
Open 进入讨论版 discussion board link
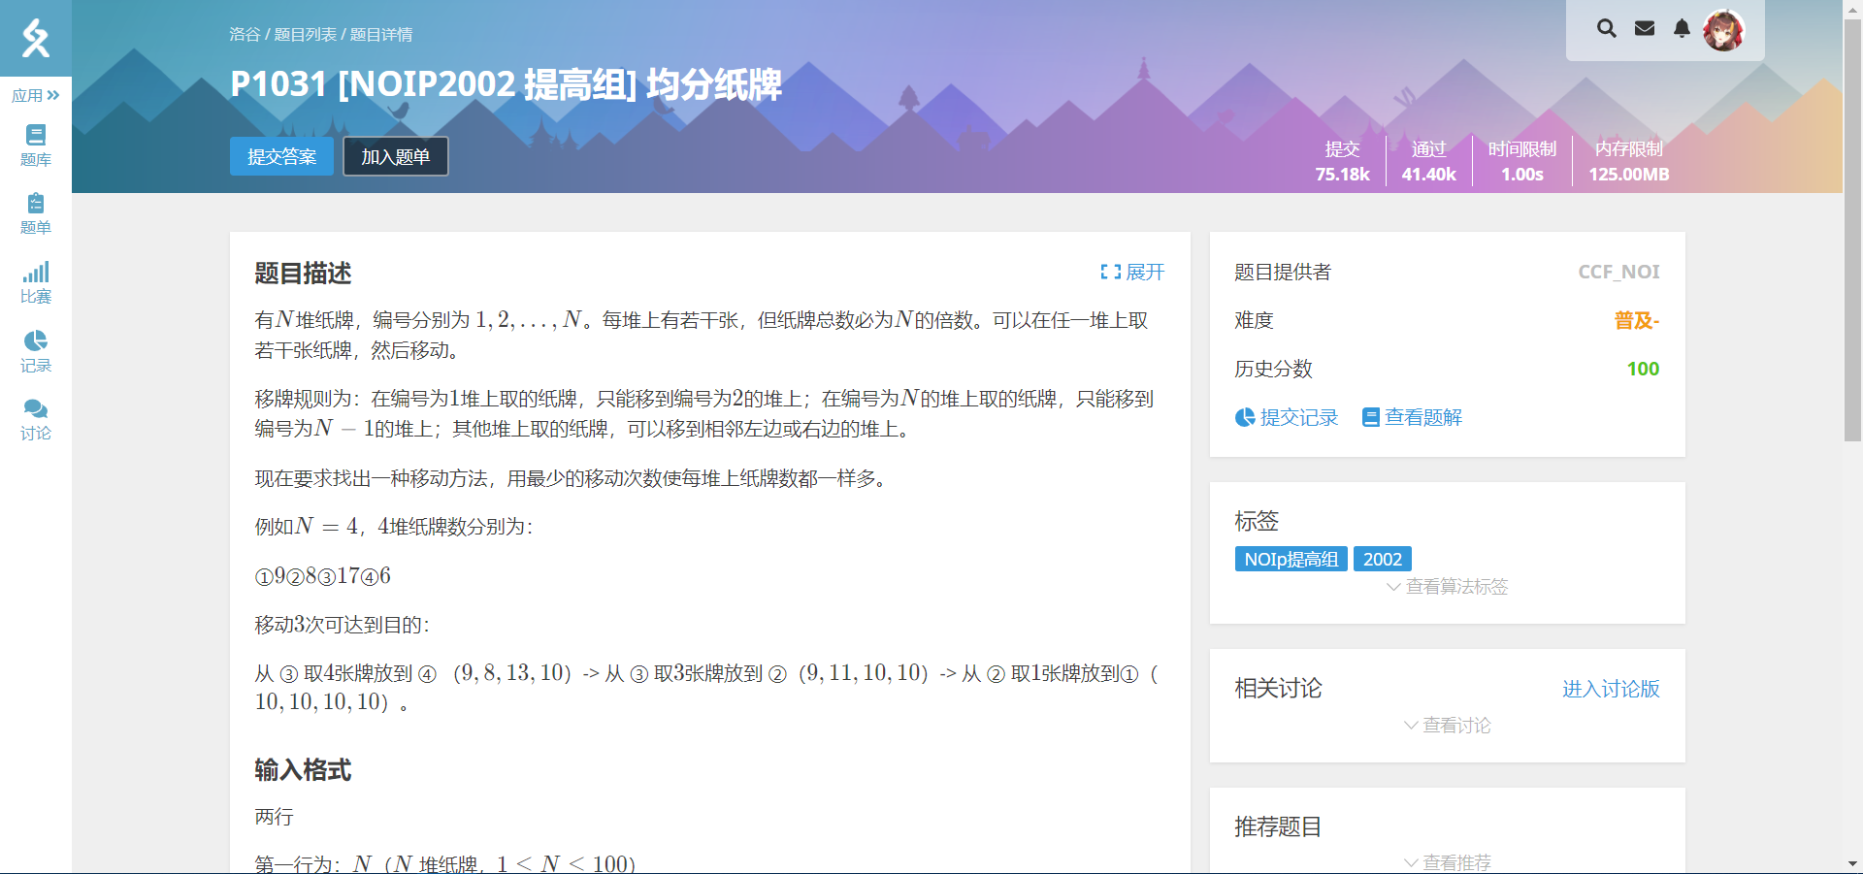coord(1610,689)
